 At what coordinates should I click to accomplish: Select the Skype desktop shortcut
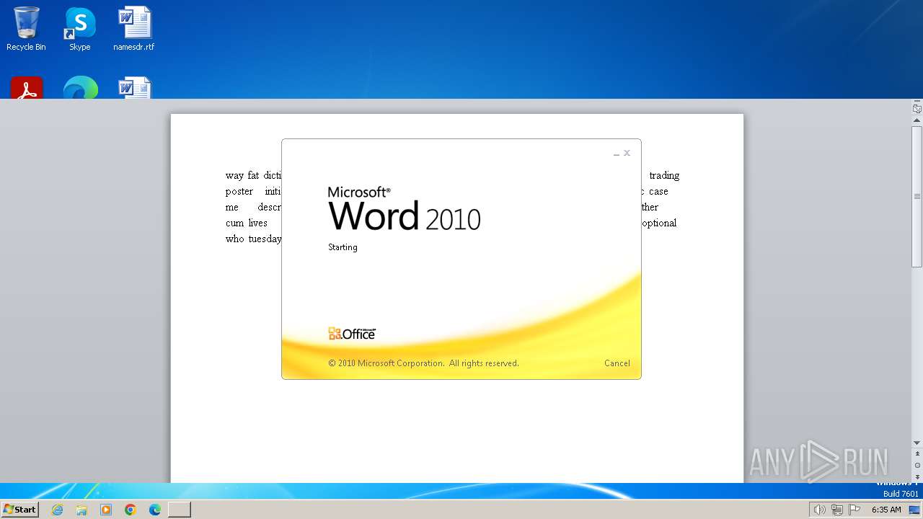coord(79,29)
